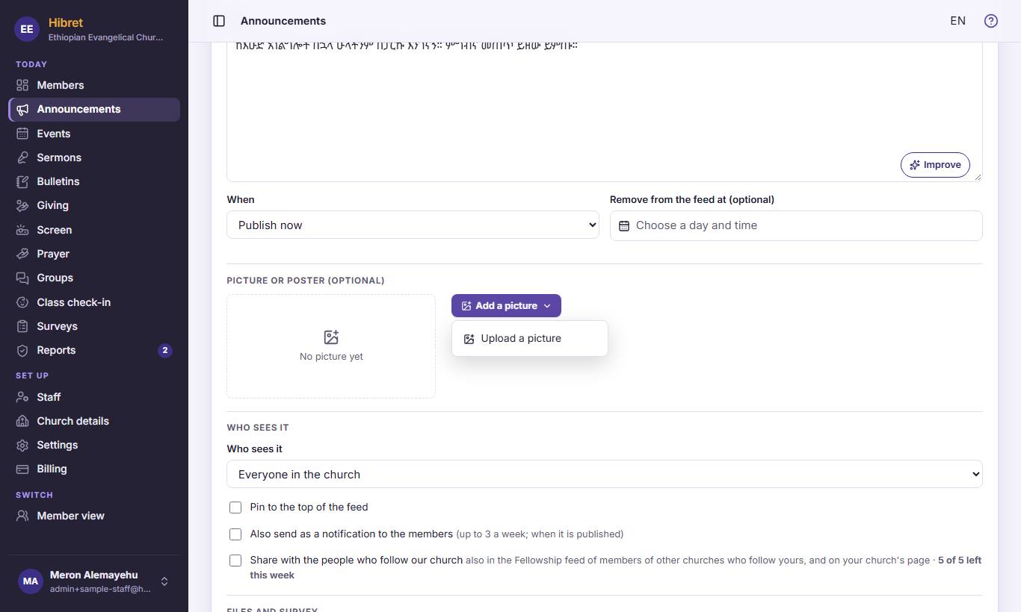Switch language via EN button

click(957, 21)
